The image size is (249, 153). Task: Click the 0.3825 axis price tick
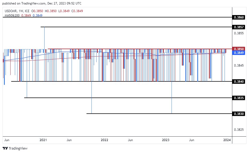(239, 129)
